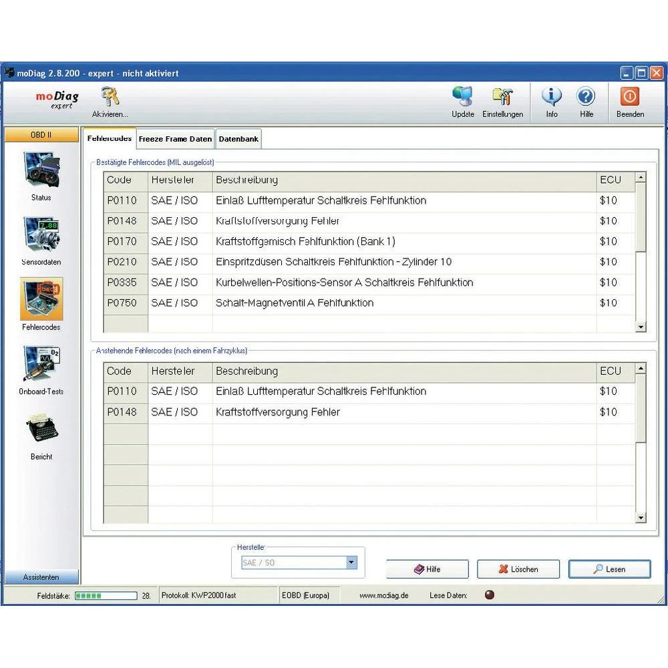The image size is (668, 668).
Task: Click the scroll down arrow of the upper table
Action: point(641,327)
